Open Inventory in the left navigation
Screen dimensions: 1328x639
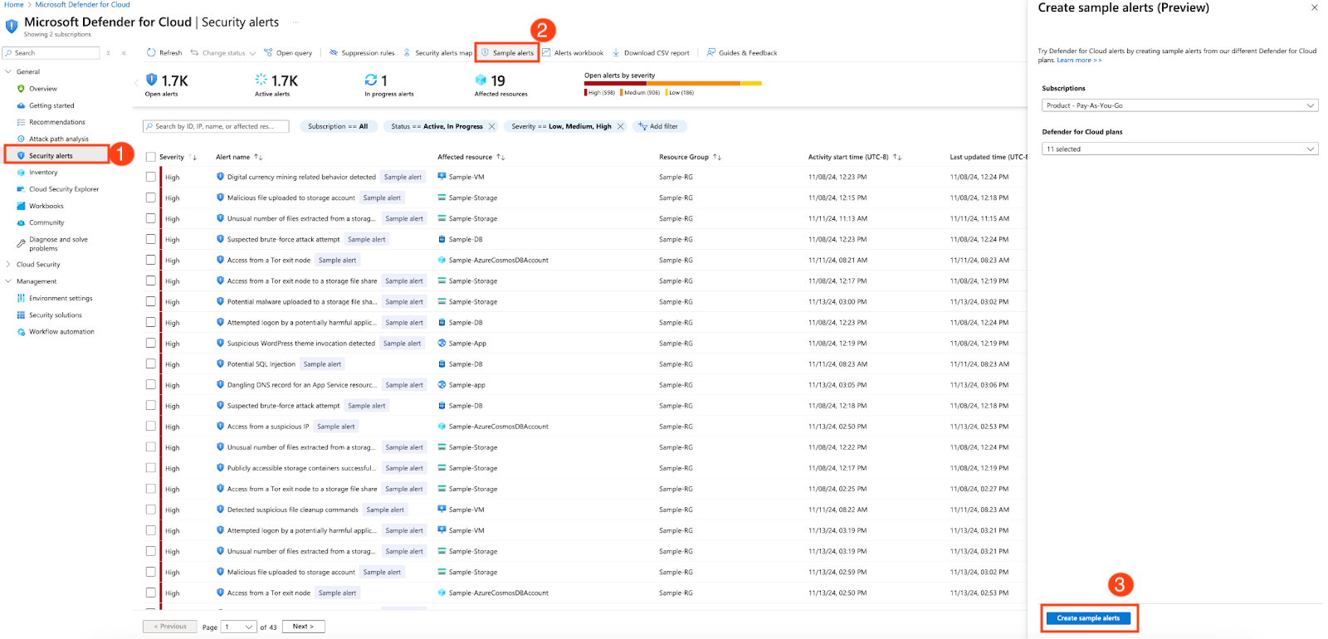click(x=43, y=173)
